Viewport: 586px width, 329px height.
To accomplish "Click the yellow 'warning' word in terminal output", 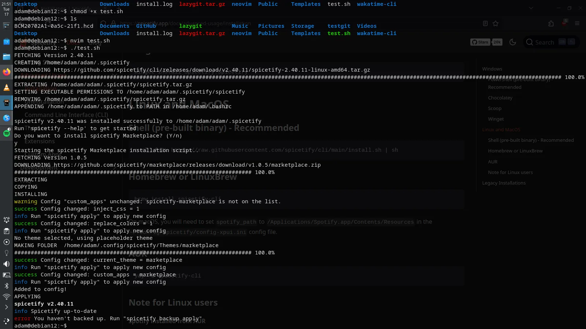I will pyautogui.click(x=26, y=201).
